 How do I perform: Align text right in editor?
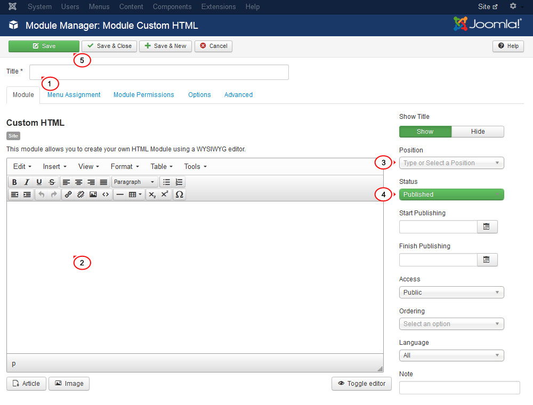click(x=91, y=182)
